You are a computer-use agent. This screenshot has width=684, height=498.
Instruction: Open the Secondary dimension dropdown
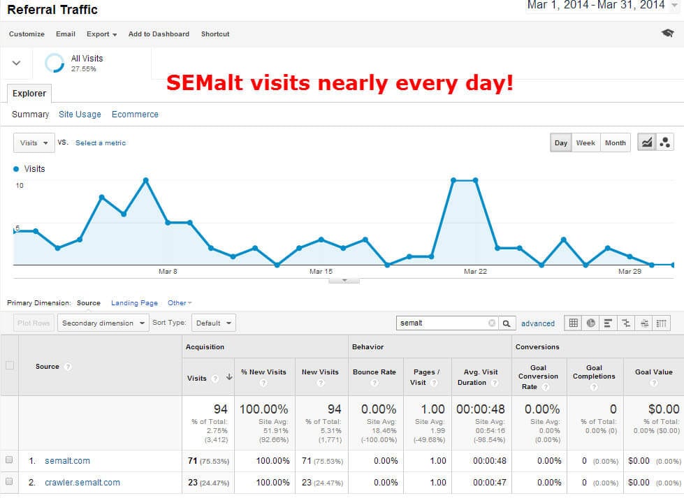click(x=103, y=323)
